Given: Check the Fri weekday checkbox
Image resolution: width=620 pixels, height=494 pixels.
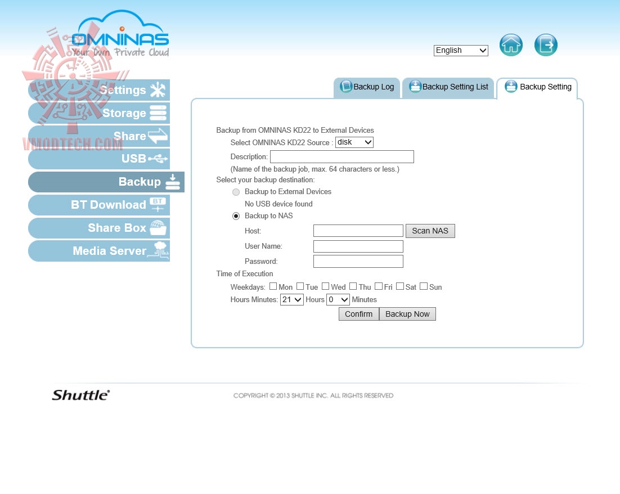Looking at the screenshot, I should point(379,286).
